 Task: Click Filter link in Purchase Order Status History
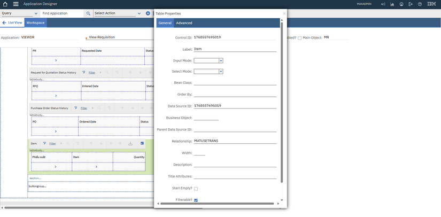coord(84,108)
